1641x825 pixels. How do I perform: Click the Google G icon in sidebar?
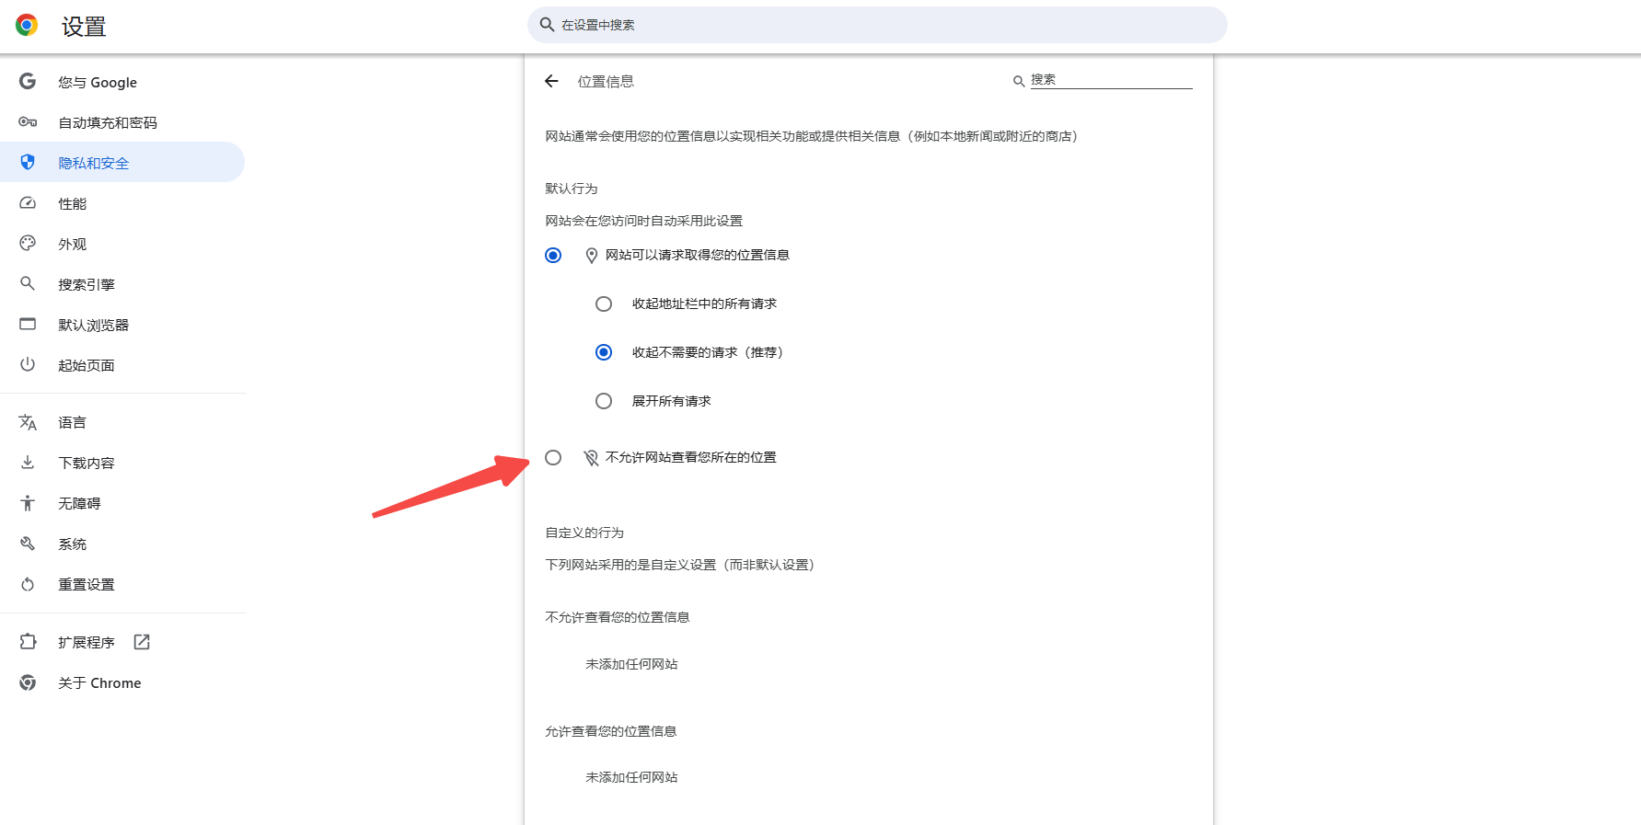(28, 81)
